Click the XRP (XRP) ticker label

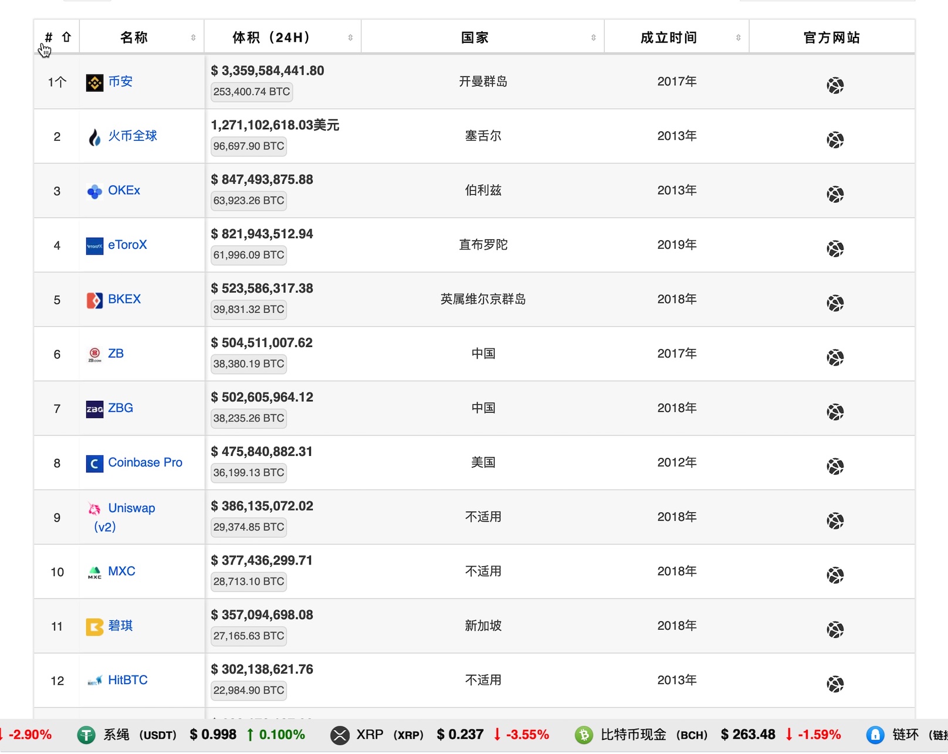coord(390,735)
